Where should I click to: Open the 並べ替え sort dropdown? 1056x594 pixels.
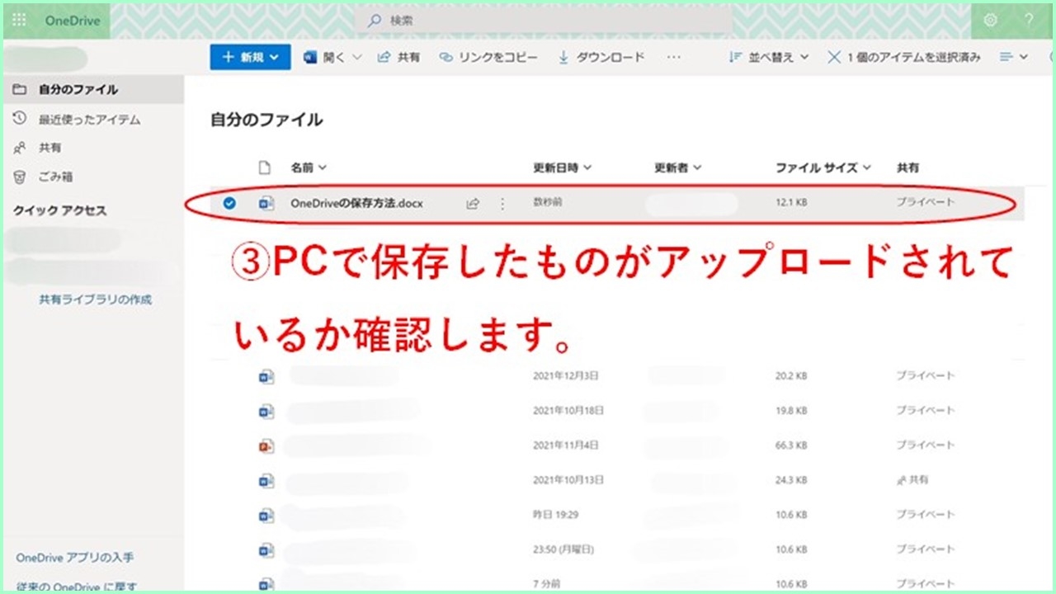(769, 57)
